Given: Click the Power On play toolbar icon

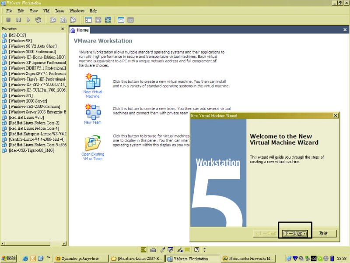Looking at the screenshot, I should coord(28,20).
